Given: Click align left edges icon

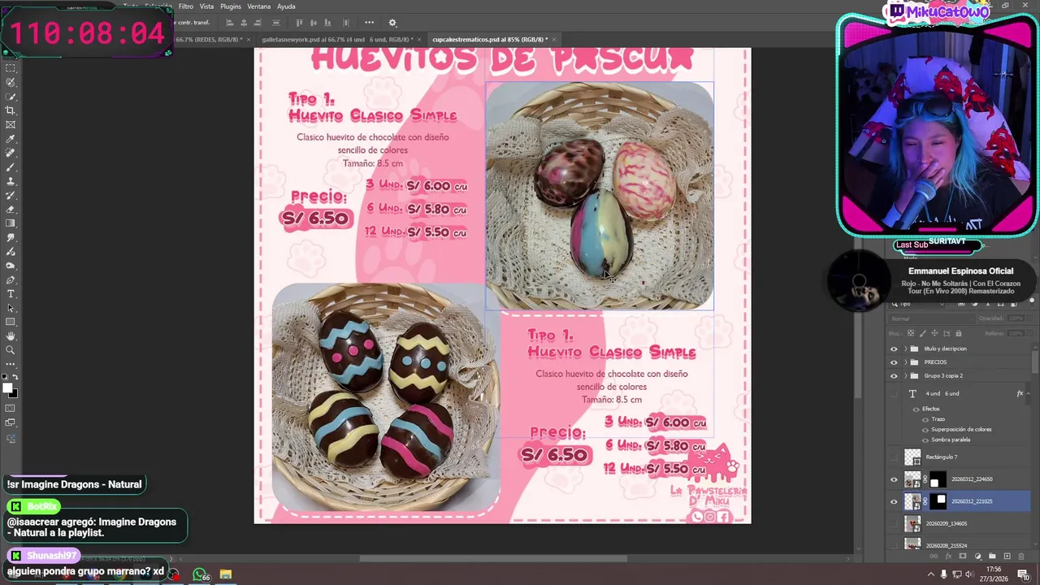Looking at the screenshot, I should [x=230, y=23].
